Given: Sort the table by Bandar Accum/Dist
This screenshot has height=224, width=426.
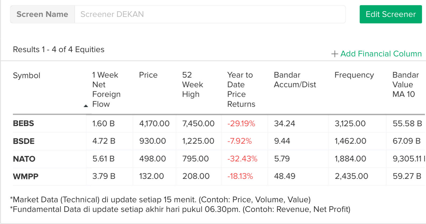Looking at the screenshot, I should pyautogui.click(x=295, y=80).
